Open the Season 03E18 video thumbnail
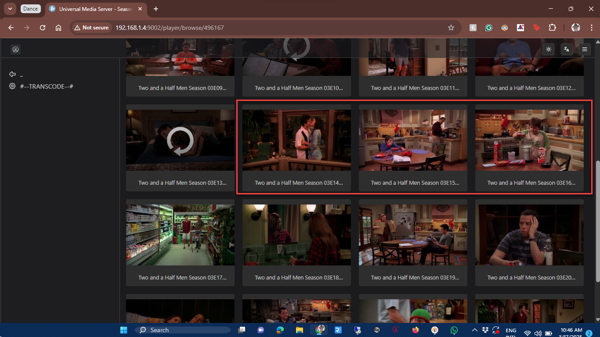Viewport: 600px width, 337px height. click(296, 235)
